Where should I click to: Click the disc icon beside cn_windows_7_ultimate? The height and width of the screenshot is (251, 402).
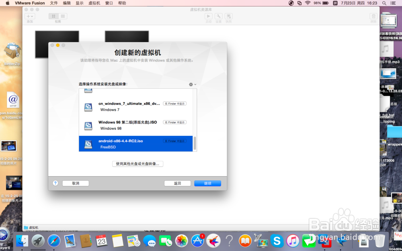point(88,107)
